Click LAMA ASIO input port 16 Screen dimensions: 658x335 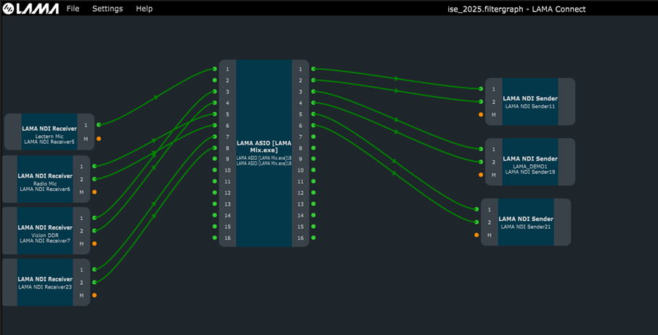point(215,238)
